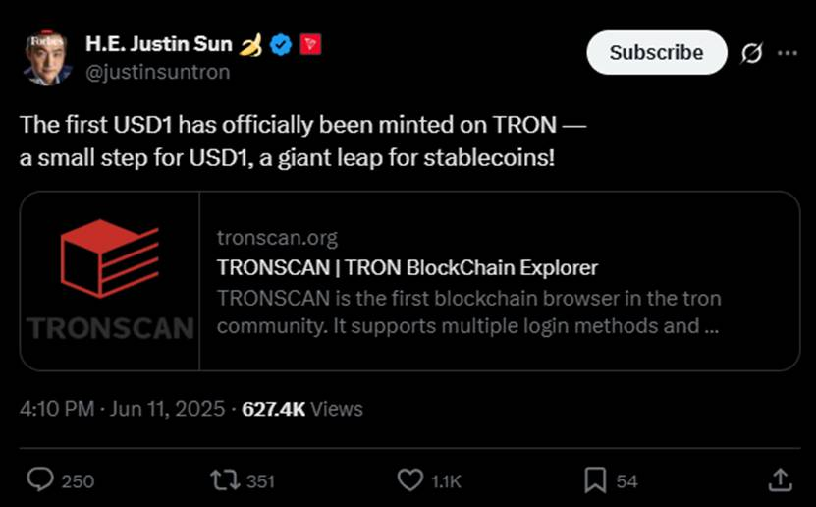Click the 4:10 PM Jun 11, 2025 timestamp
Viewport: 816px width, 507px height.
[x=123, y=409]
